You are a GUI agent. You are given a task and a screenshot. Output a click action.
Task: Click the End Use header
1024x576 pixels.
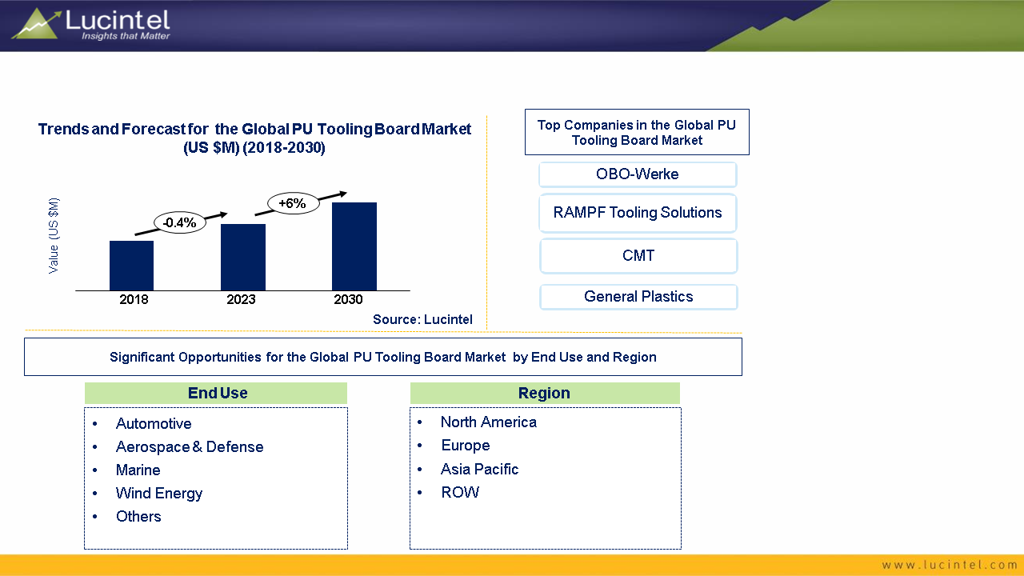pos(216,393)
